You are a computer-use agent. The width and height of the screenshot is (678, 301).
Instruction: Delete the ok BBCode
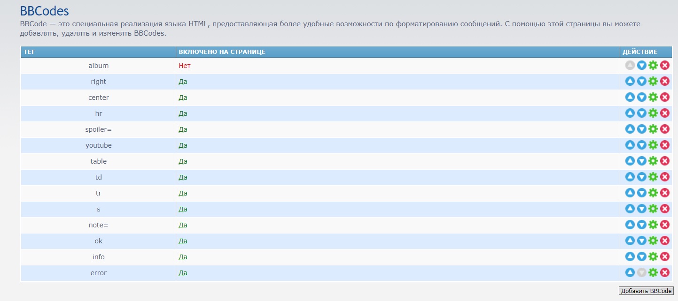click(664, 241)
